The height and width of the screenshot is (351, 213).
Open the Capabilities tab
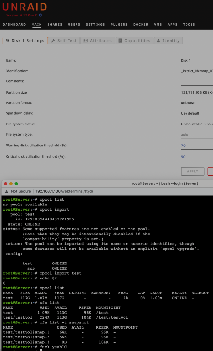[135, 41]
